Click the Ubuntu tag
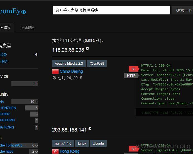This screenshot has width=193, height=154. click(x=98, y=143)
